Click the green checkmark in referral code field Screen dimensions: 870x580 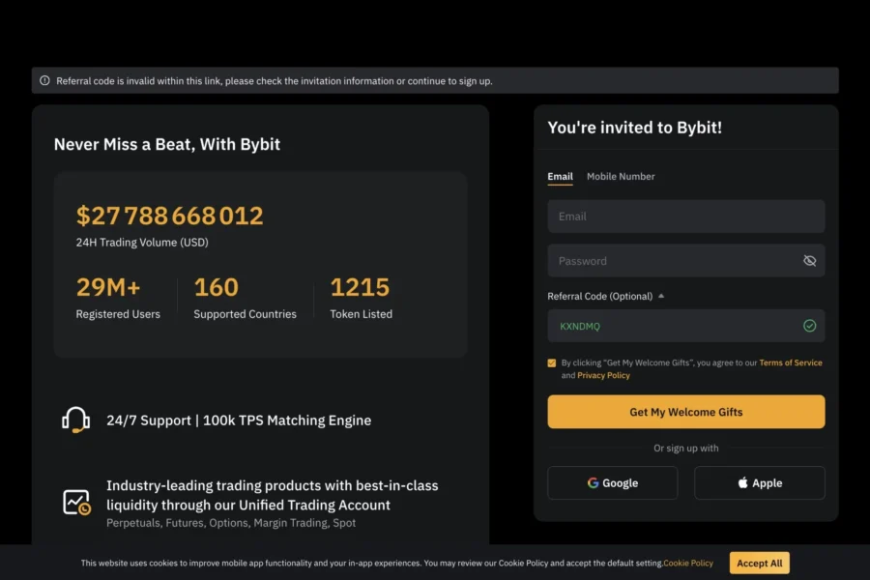click(x=809, y=326)
